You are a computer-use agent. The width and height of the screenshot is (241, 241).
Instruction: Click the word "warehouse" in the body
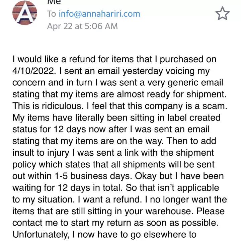169,211
